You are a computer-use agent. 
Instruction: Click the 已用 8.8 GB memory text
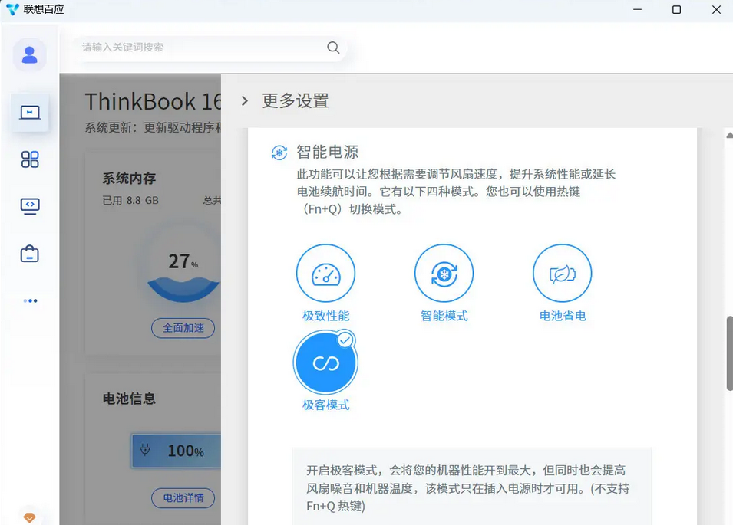point(130,201)
